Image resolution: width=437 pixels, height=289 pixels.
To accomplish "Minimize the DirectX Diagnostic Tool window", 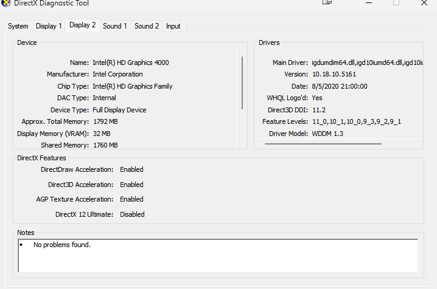I will coord(369,3).
